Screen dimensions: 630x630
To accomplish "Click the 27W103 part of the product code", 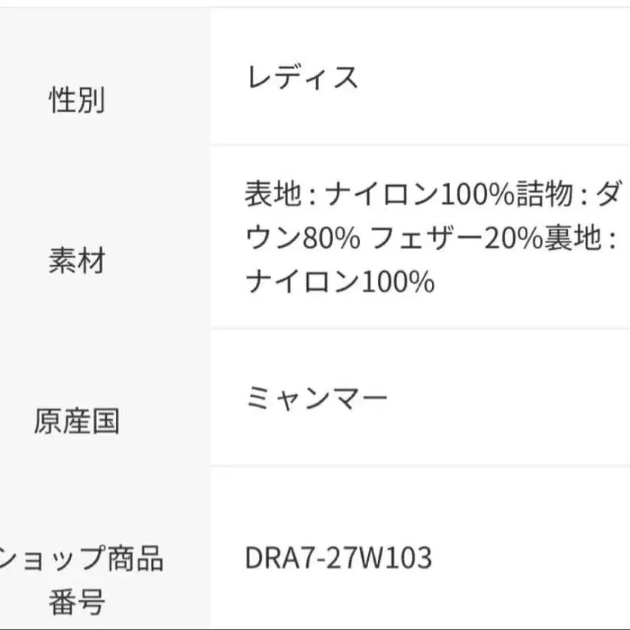I will pos(375,558).
